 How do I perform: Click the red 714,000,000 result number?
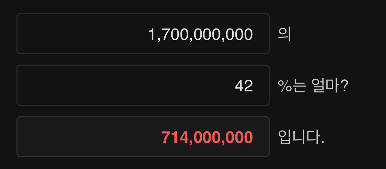[x=207, y=137]
